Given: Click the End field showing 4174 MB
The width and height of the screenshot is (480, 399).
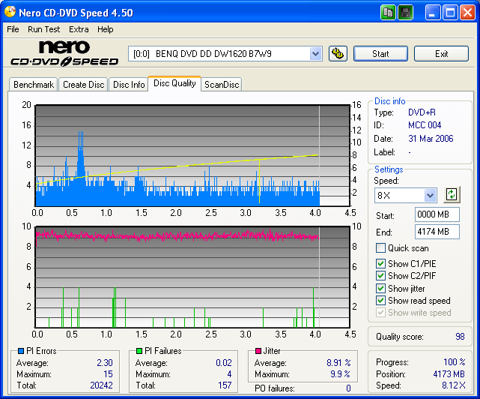Looking at the screenshot, I should coord(437,232).
